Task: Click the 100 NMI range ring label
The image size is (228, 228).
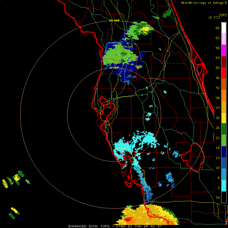Action: (x=114, y=21)
